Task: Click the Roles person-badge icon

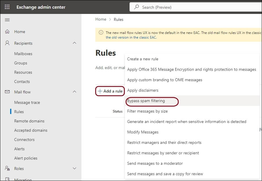Action: 7,168
